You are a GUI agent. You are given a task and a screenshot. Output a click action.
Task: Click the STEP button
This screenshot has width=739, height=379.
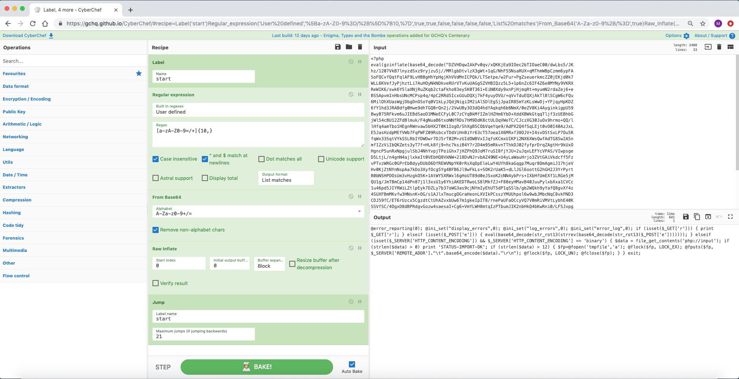click(x=163, y=367)
